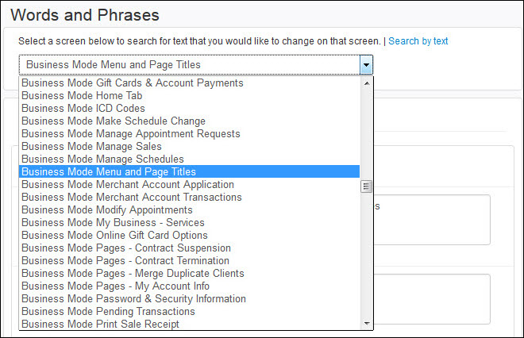Click the dropdown list scrollbar thumb
Image resolution: width=524 pixels, height=338 pixels.
point(366,186)
